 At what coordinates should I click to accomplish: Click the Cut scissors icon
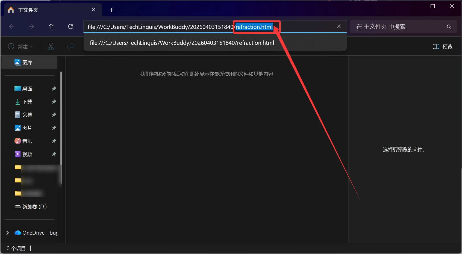[51, 46]
